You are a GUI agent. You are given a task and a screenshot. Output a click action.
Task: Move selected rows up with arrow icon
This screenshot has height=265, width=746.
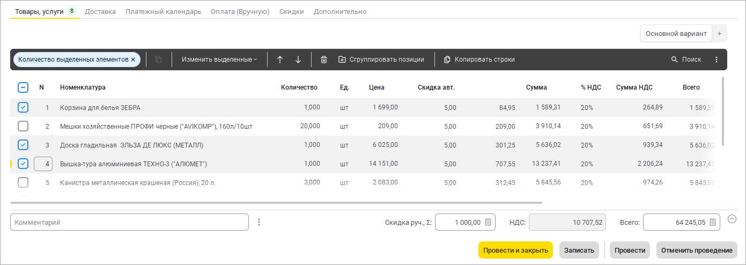[x=280, y=60]
